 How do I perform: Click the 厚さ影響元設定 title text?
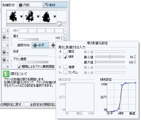point(97,43)
